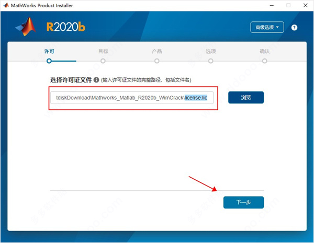Screen dimensions: 314x243
Task: Click the 许可 step circle marker
Action: pos(49,61)
